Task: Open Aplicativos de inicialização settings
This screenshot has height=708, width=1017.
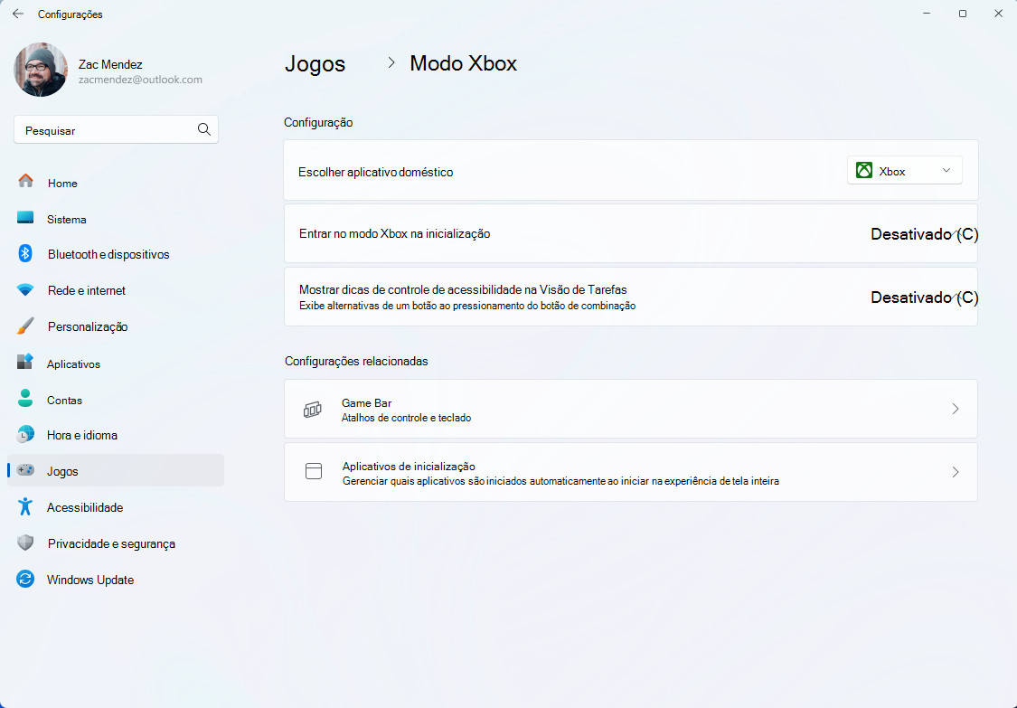Action: (x=630, y=472)
